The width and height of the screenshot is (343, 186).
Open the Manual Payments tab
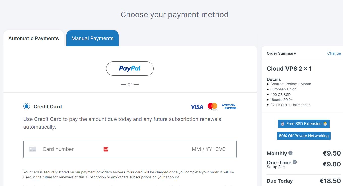(92, 38)
